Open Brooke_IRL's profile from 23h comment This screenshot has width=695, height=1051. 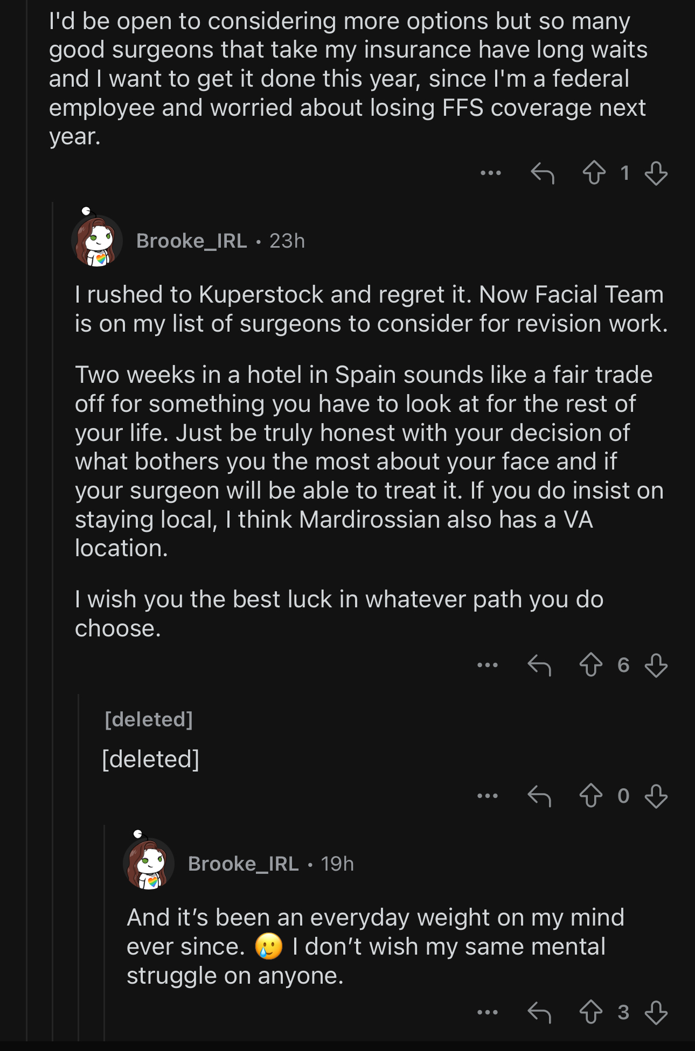point(191,241)
